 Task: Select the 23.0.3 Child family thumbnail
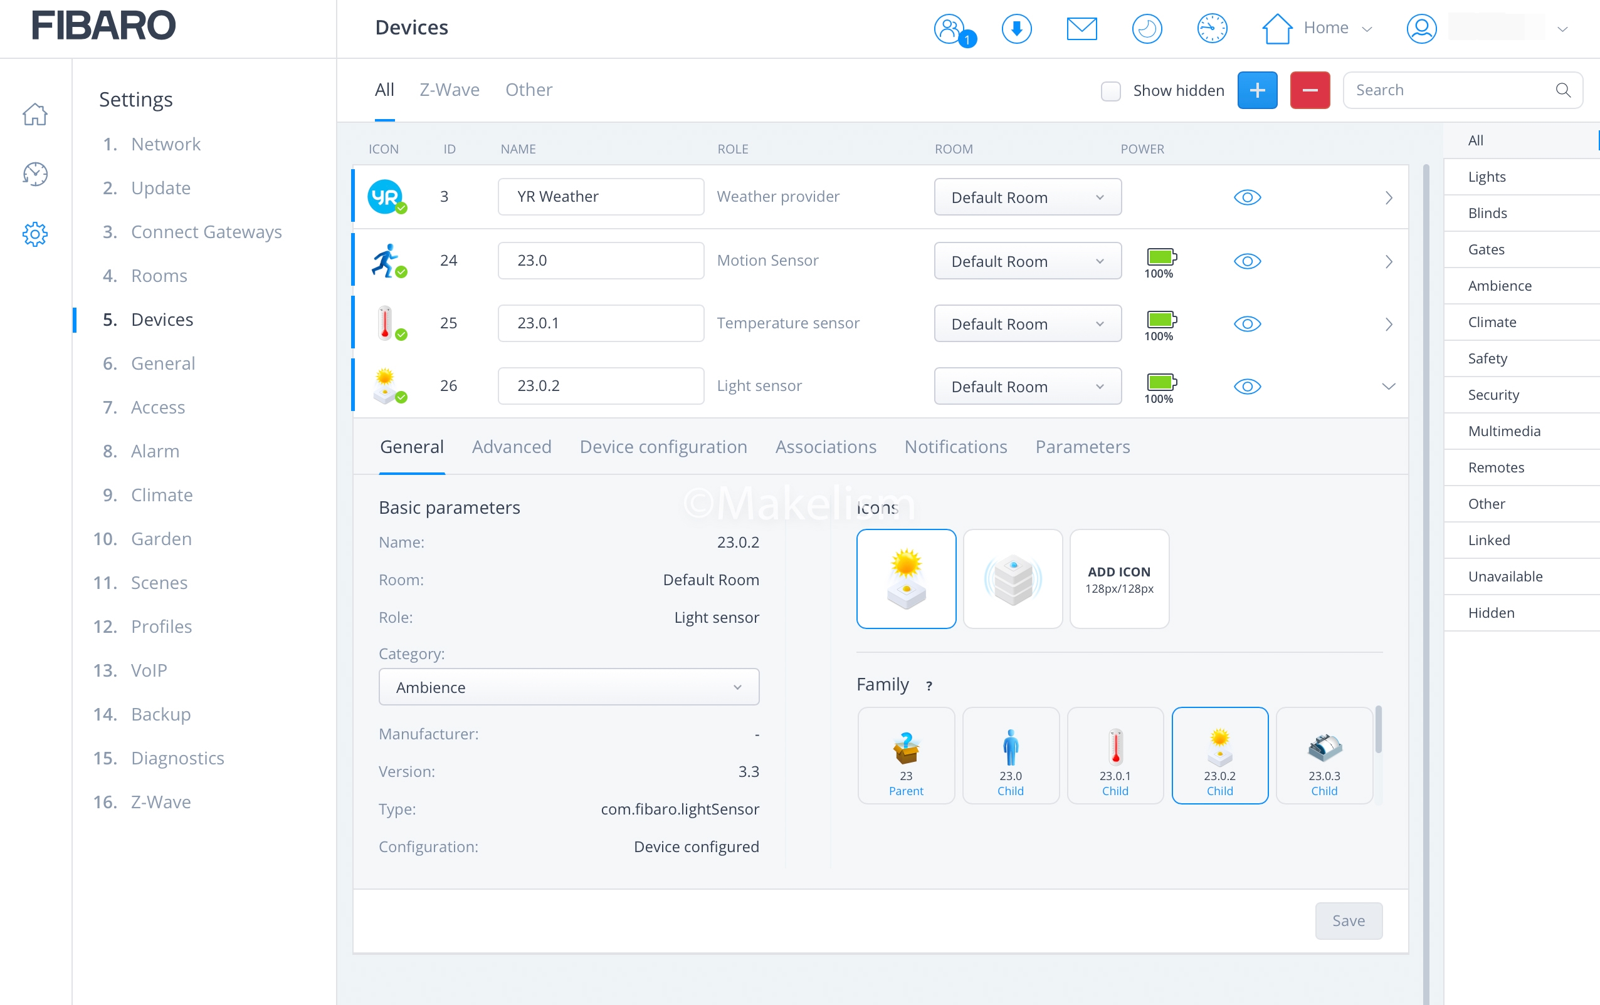click(1324, 755)
